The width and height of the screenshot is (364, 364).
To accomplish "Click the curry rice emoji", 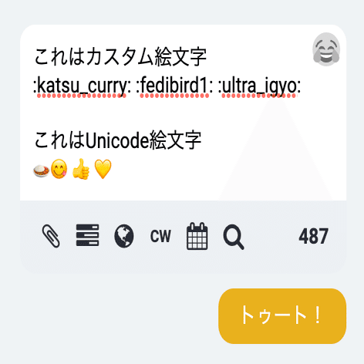I will [x=42, y=170].
